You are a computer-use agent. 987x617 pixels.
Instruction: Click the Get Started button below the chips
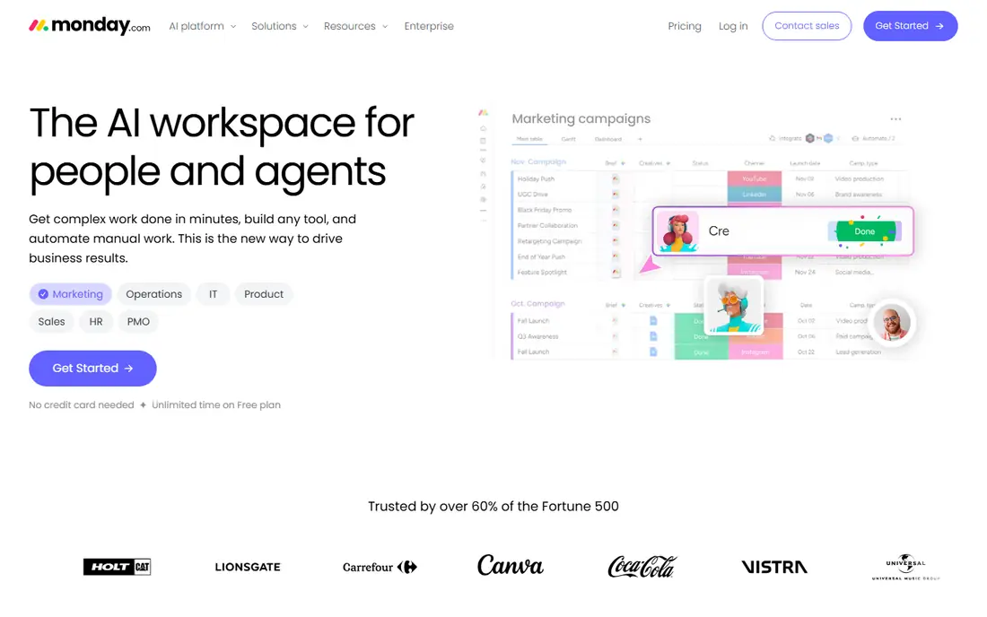92,368
